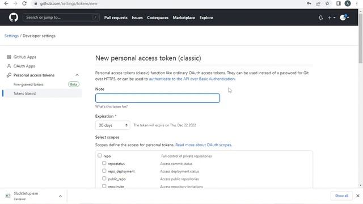Click the GitHub Octocat logo
Screen dimensions: 363x204
14,18
